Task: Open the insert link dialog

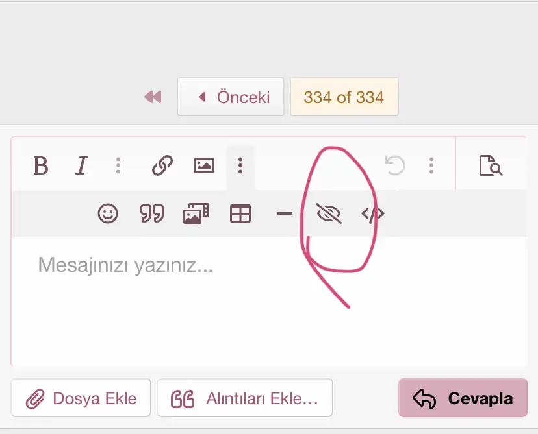Action: pyautogui.click(x=162, y=166)
